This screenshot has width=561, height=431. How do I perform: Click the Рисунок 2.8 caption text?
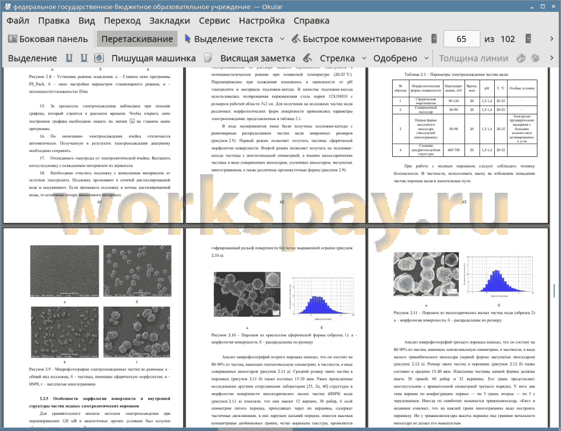(x=99, y=84)
